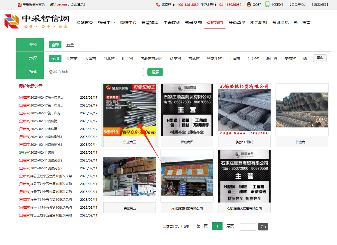This screenshot has height=245, width=337.
Task: Go to 资讯信息
Action: click(x=280, y=22)
